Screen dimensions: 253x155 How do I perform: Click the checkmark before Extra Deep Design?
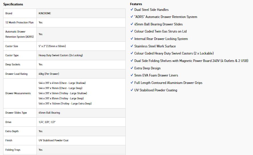[x=132, y=68]
